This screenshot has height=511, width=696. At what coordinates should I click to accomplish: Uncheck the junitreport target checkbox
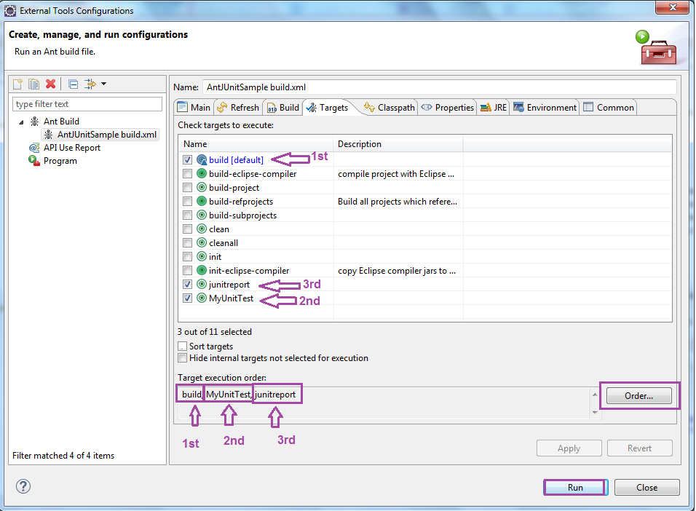[x=187, y=285]
